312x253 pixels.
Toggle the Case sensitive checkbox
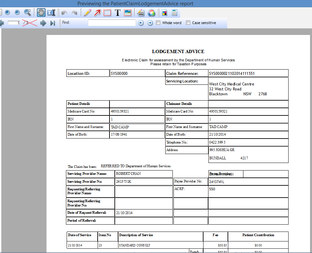[x=188, y=23]
